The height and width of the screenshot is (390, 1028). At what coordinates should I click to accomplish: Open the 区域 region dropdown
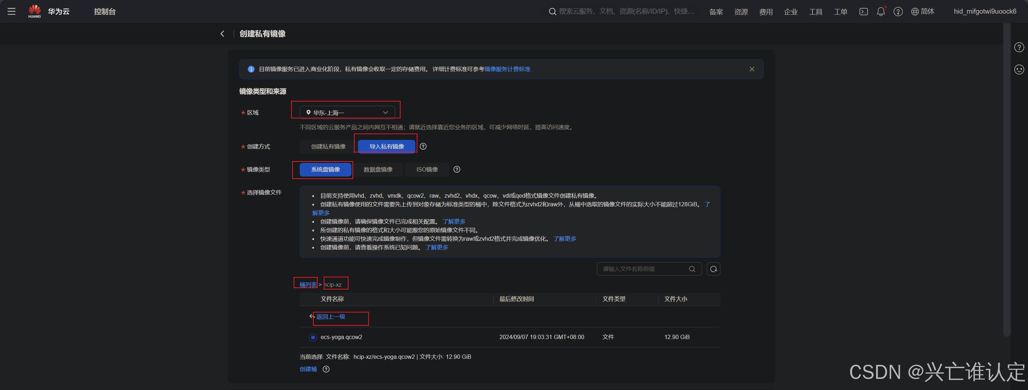347,113
